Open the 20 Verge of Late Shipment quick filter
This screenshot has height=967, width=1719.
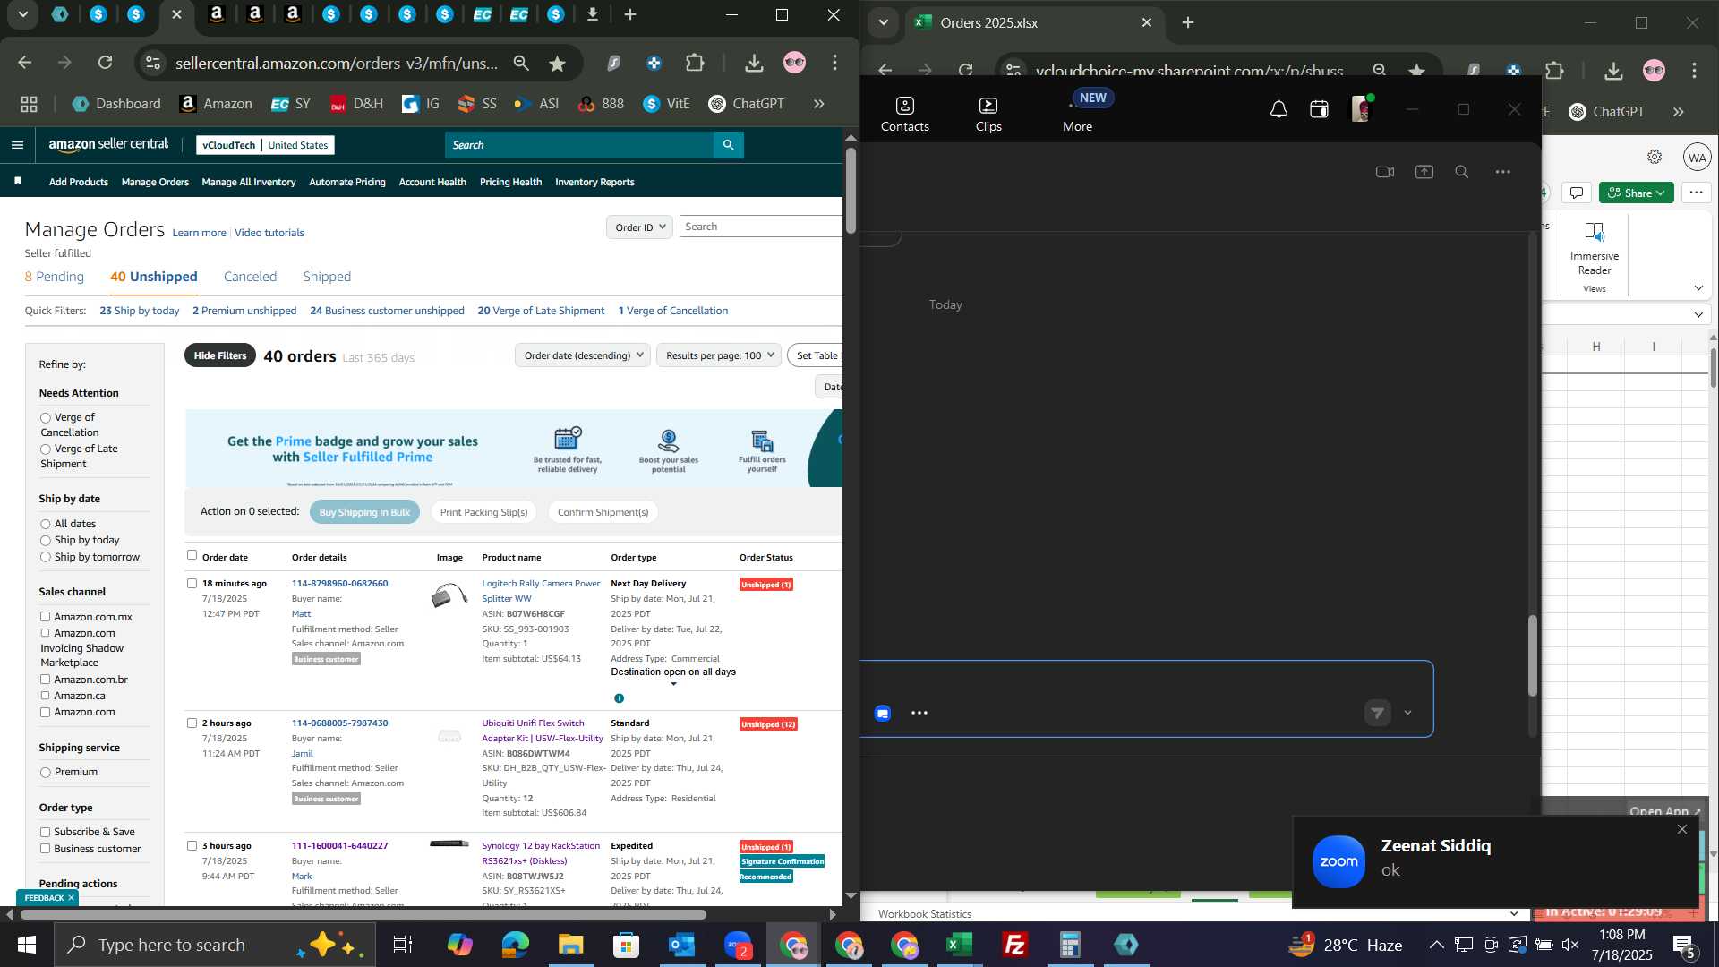click(541, 311)
